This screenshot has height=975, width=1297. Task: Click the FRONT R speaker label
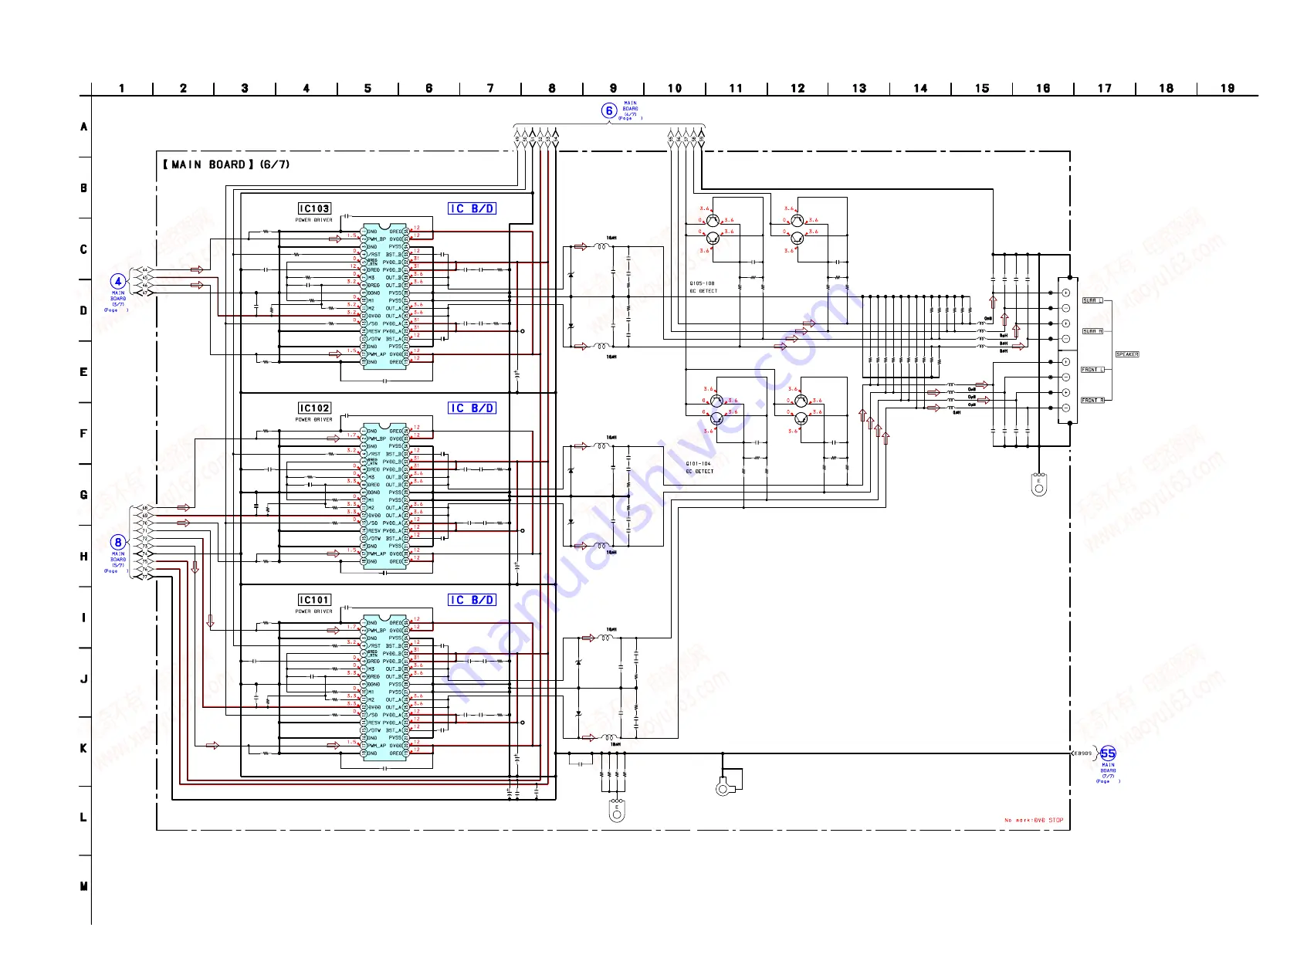1092,401
